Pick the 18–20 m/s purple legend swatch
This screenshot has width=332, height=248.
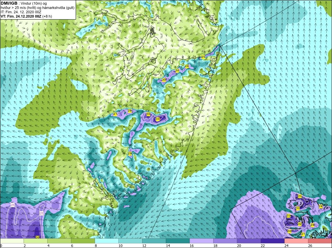point(225,241)
